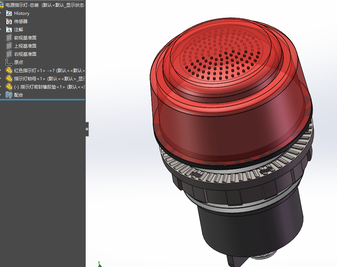Viewport: 337px width, 267px height.
Task: Select the 指示灯密封橡胶垫<1> component
Action: tap(49, 87)
